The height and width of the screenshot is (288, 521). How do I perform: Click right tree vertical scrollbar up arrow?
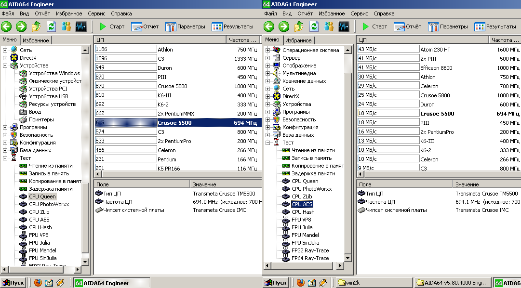(x=348, y=50)
